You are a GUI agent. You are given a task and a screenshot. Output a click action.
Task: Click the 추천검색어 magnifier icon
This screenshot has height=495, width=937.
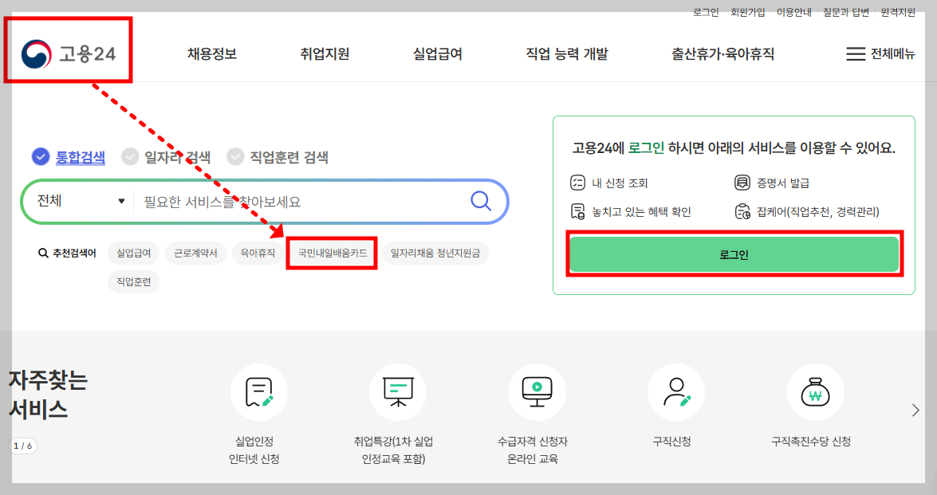click(43, 253)
